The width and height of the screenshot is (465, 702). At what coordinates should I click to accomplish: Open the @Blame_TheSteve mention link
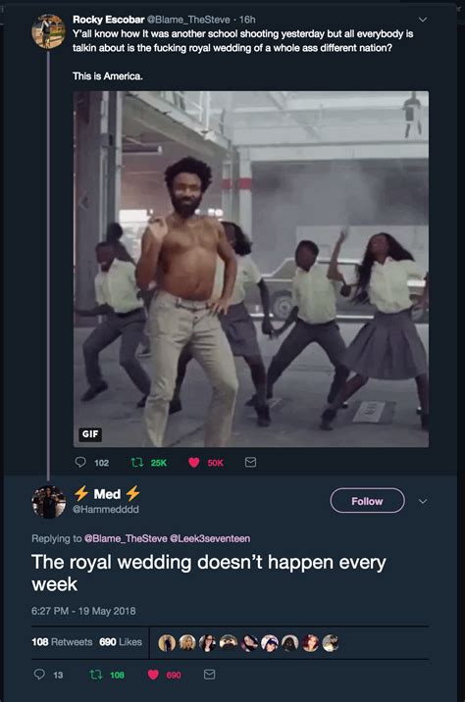126,538
